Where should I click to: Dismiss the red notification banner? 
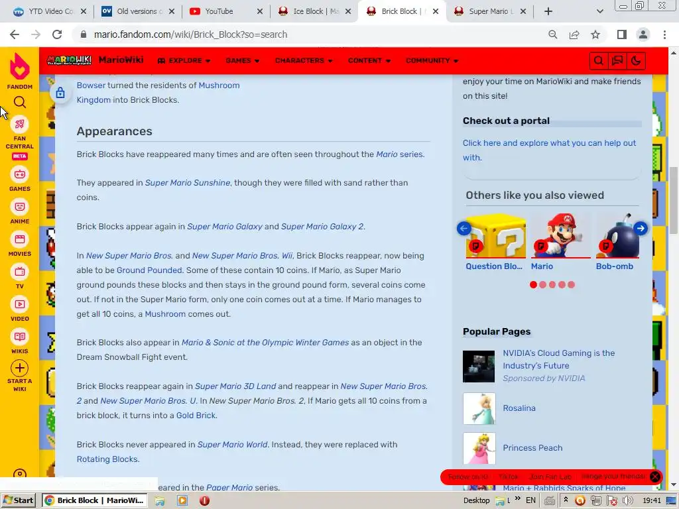[654, 477]
